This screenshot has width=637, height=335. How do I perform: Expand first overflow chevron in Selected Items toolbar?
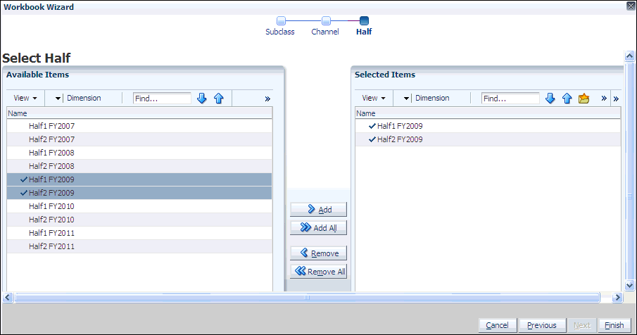(x=604, y=99)
